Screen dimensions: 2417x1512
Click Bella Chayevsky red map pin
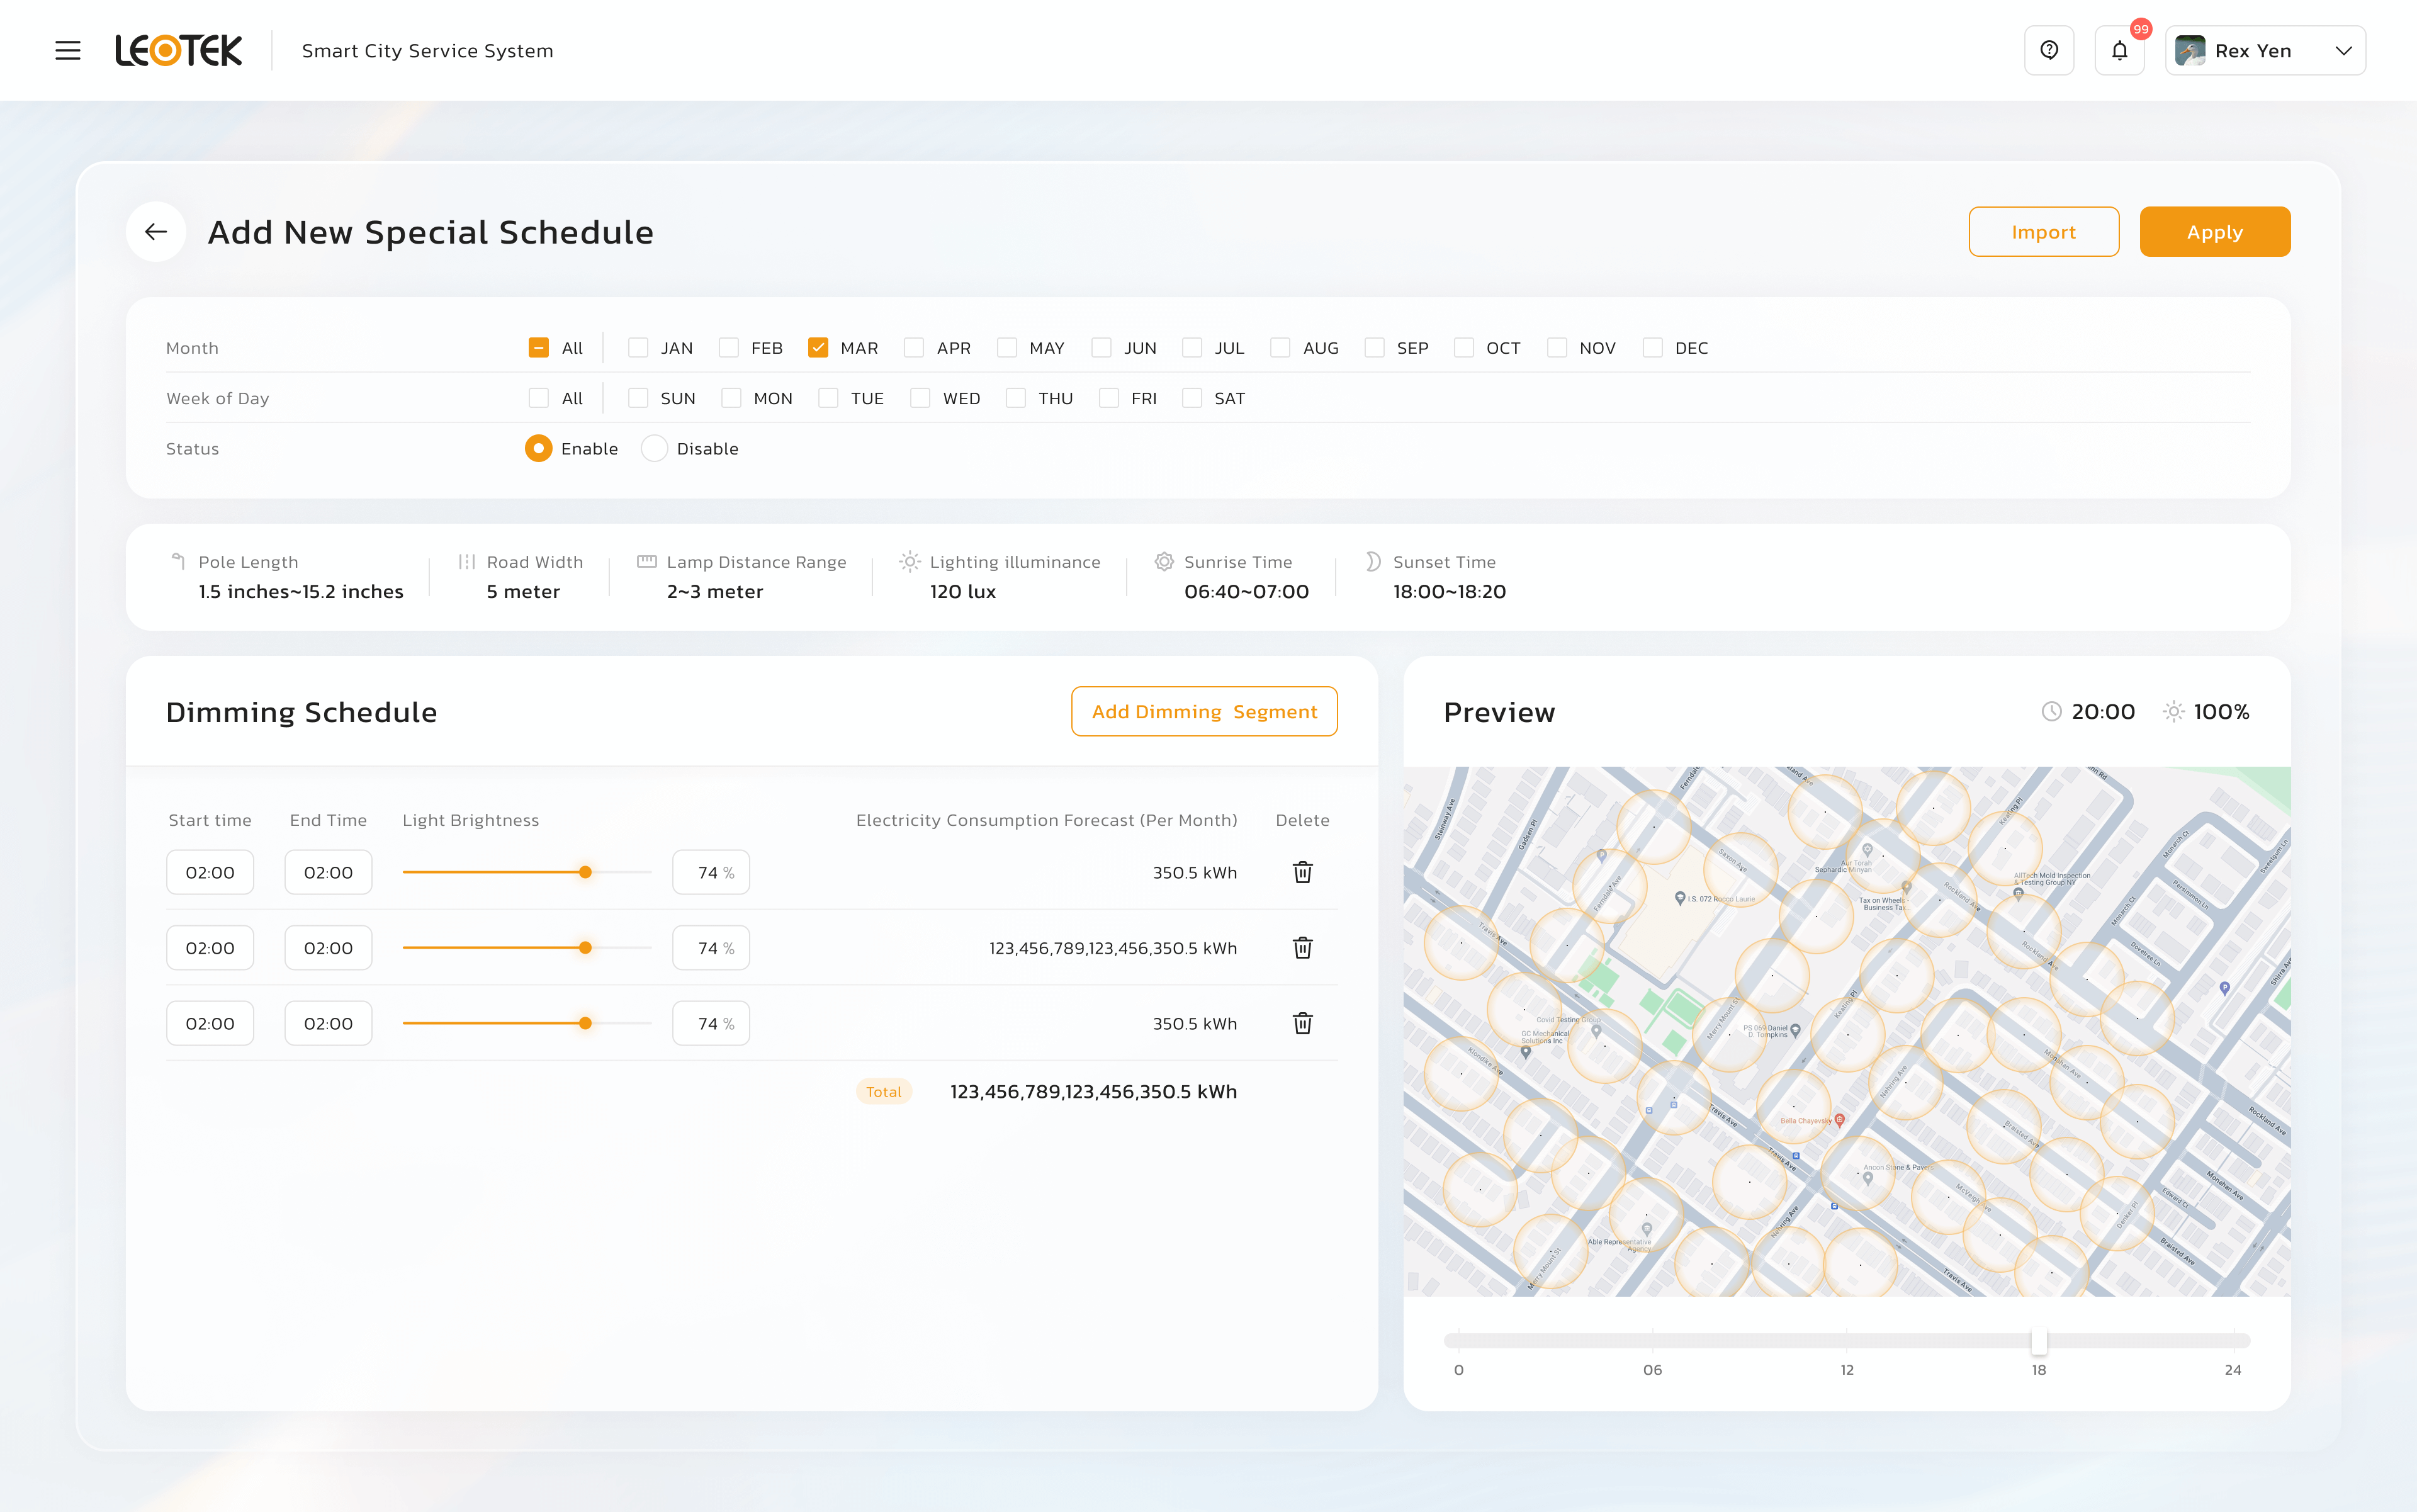[1839, 1120]
